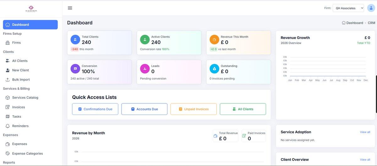Click the Total Clients blue icon
This screenshot has height=166, width=377.
pyautogui.click(x=75, y=39)
